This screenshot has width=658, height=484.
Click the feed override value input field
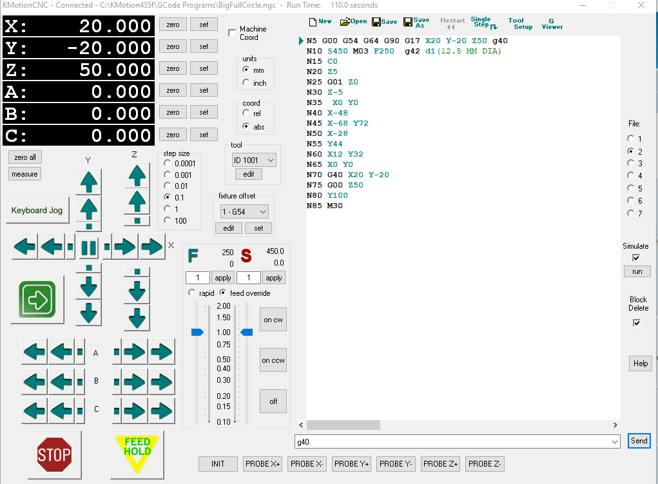pyautogui.click(x=197, y=278)
